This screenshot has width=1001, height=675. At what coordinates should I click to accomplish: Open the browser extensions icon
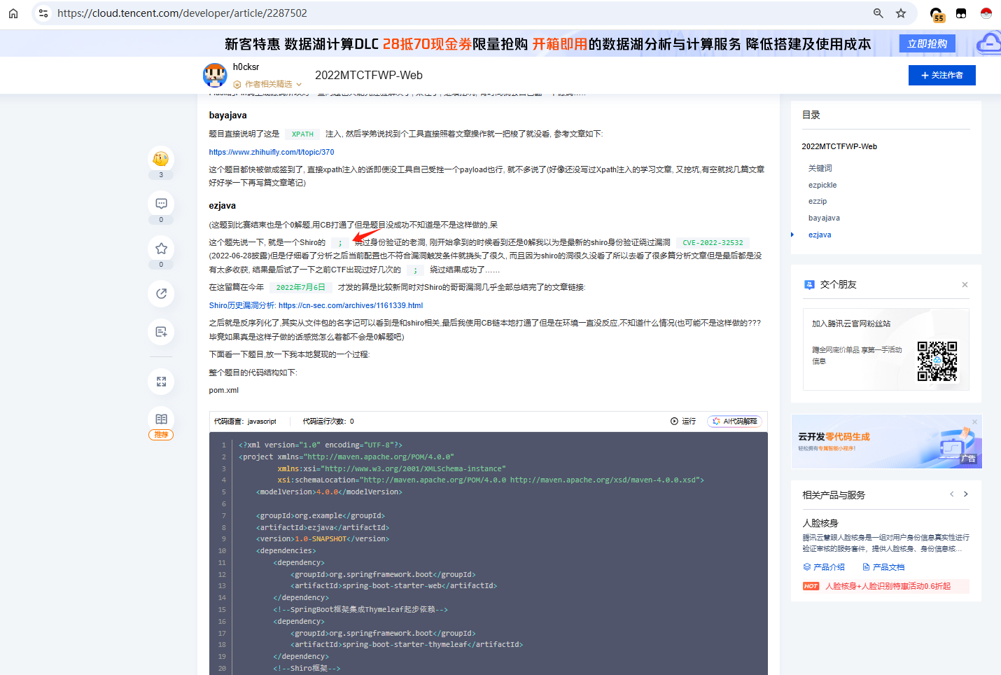961,13
